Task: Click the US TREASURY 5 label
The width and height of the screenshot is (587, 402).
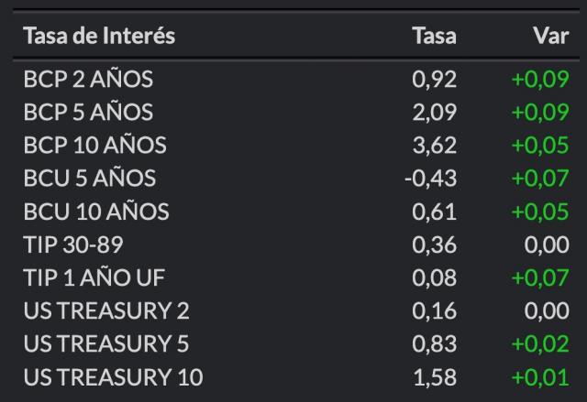Action: click(x=106, y=343)
